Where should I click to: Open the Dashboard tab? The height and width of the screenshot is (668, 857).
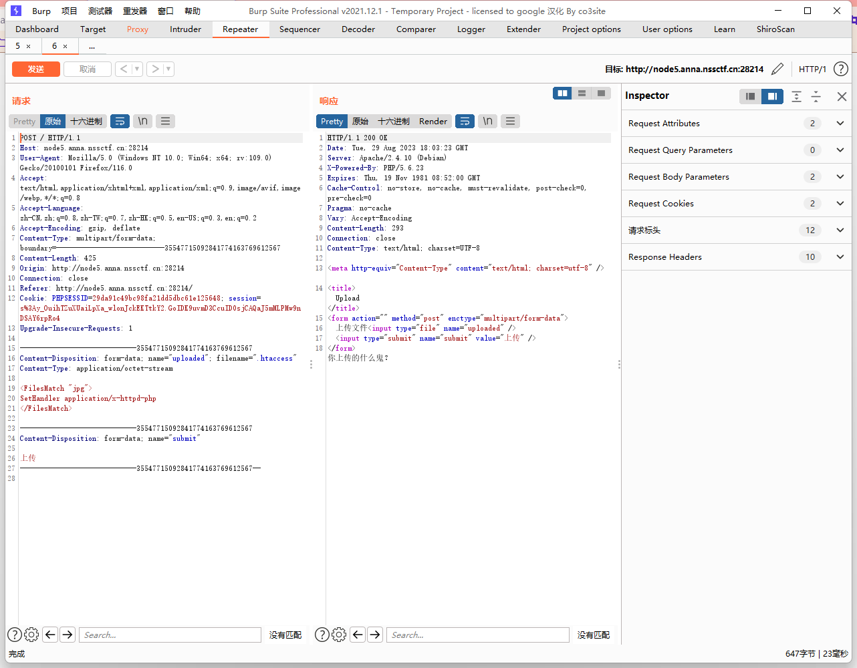point(37,29)
